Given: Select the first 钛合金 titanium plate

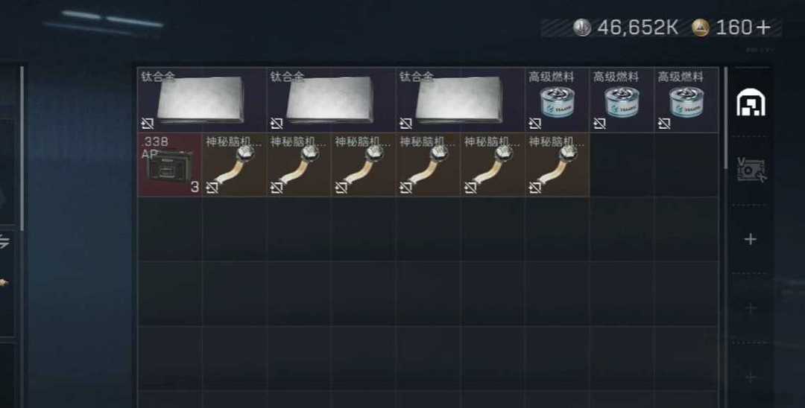Looking at the screenshot, I should click(x=202, y=100).
